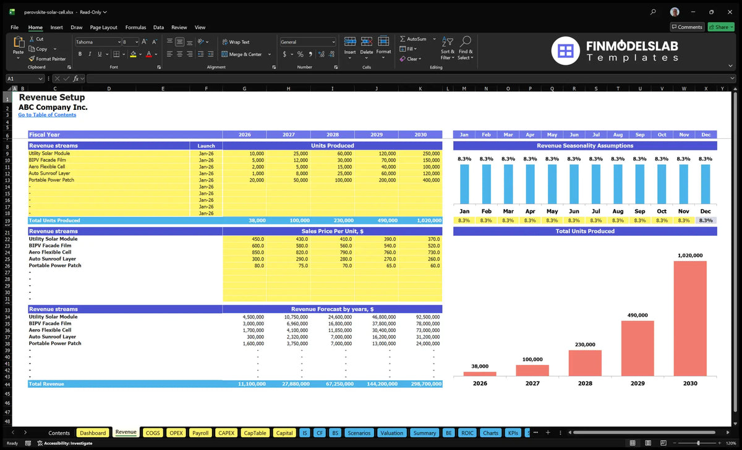Open the font size dropdown
Image resolution: width=742 pixels, height=450 pixels.
coord(135,42)
